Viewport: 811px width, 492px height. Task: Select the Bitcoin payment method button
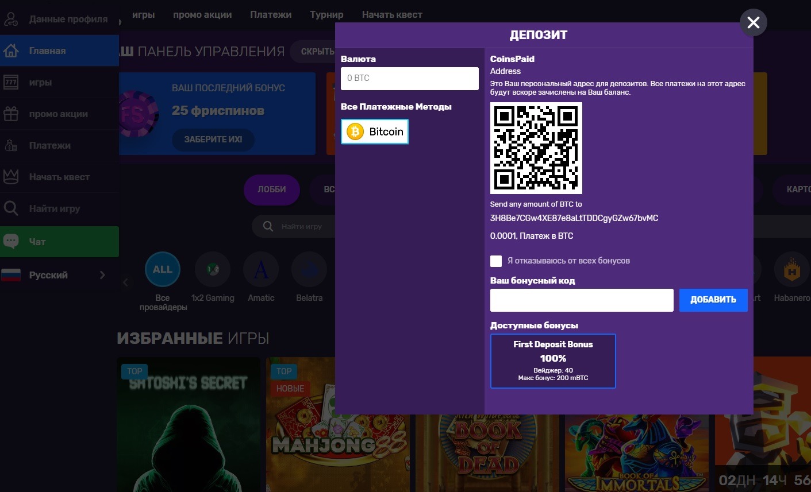(x=375, y=131)
